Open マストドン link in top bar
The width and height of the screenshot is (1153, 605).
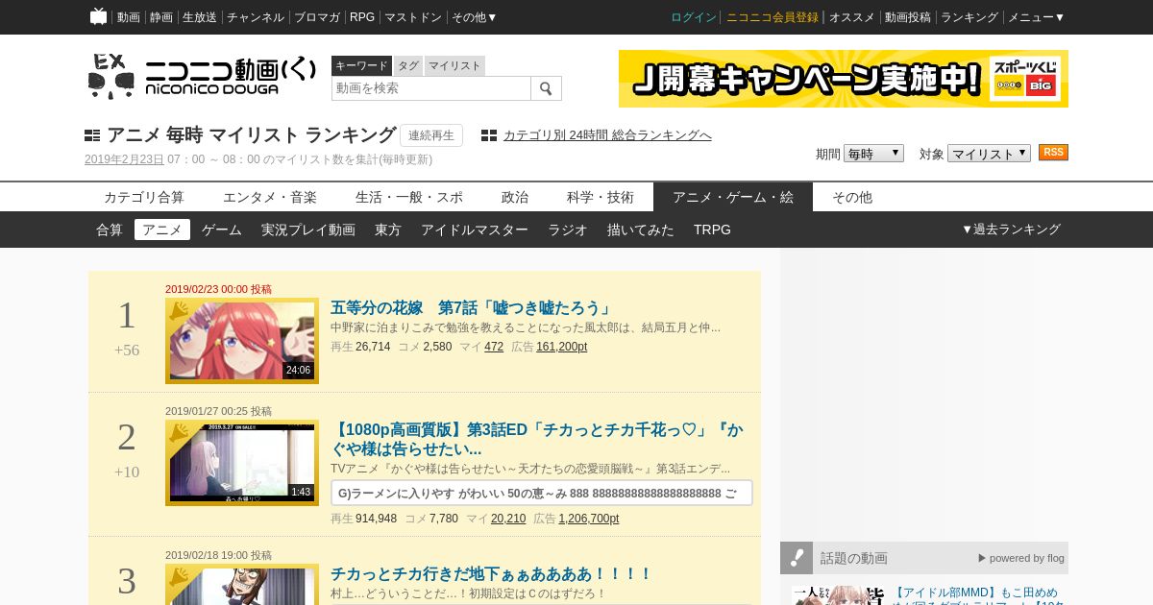pos(413,17)
